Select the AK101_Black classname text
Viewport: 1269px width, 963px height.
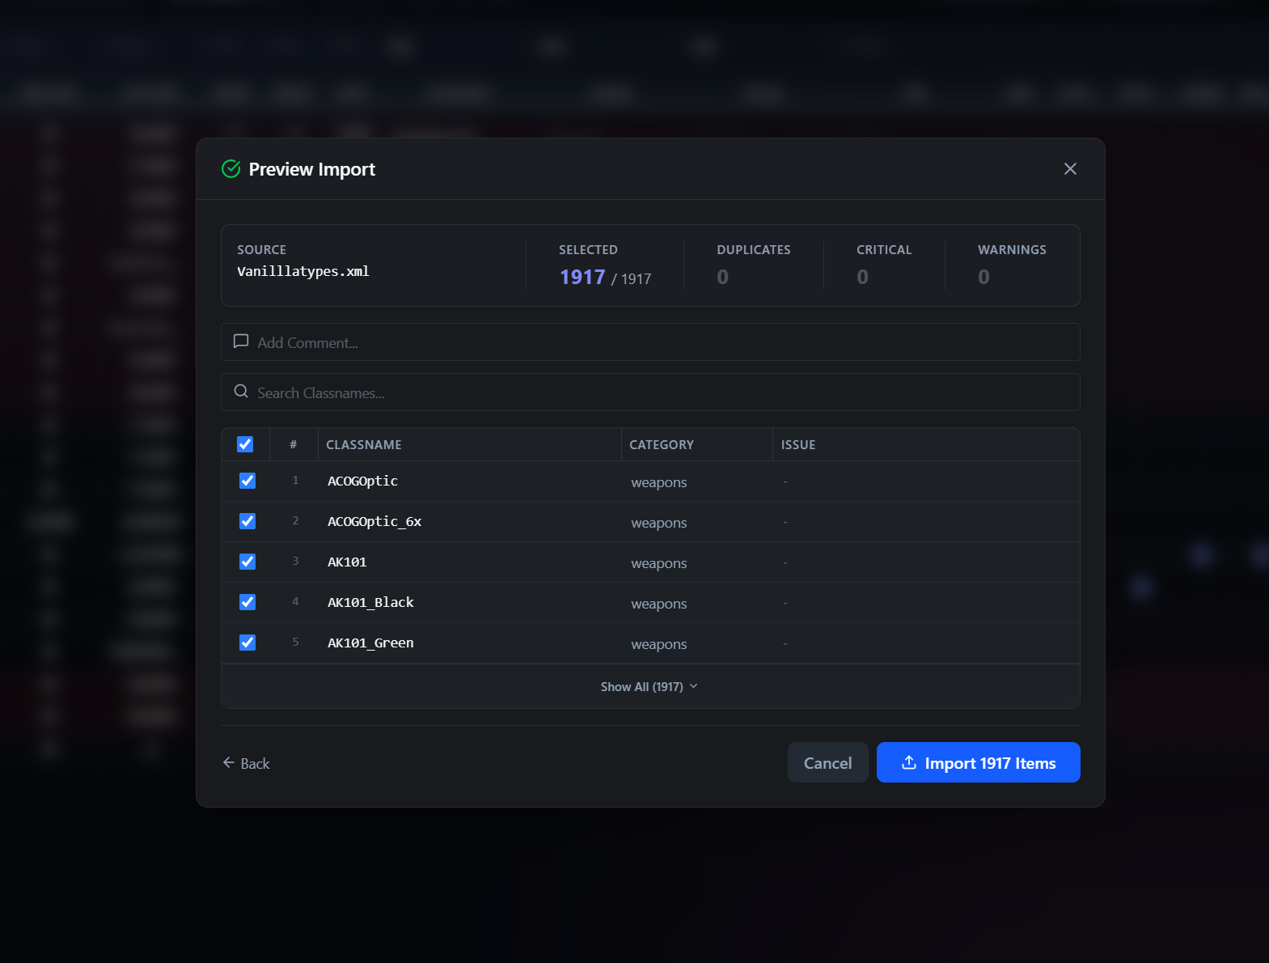click(370, 603)
